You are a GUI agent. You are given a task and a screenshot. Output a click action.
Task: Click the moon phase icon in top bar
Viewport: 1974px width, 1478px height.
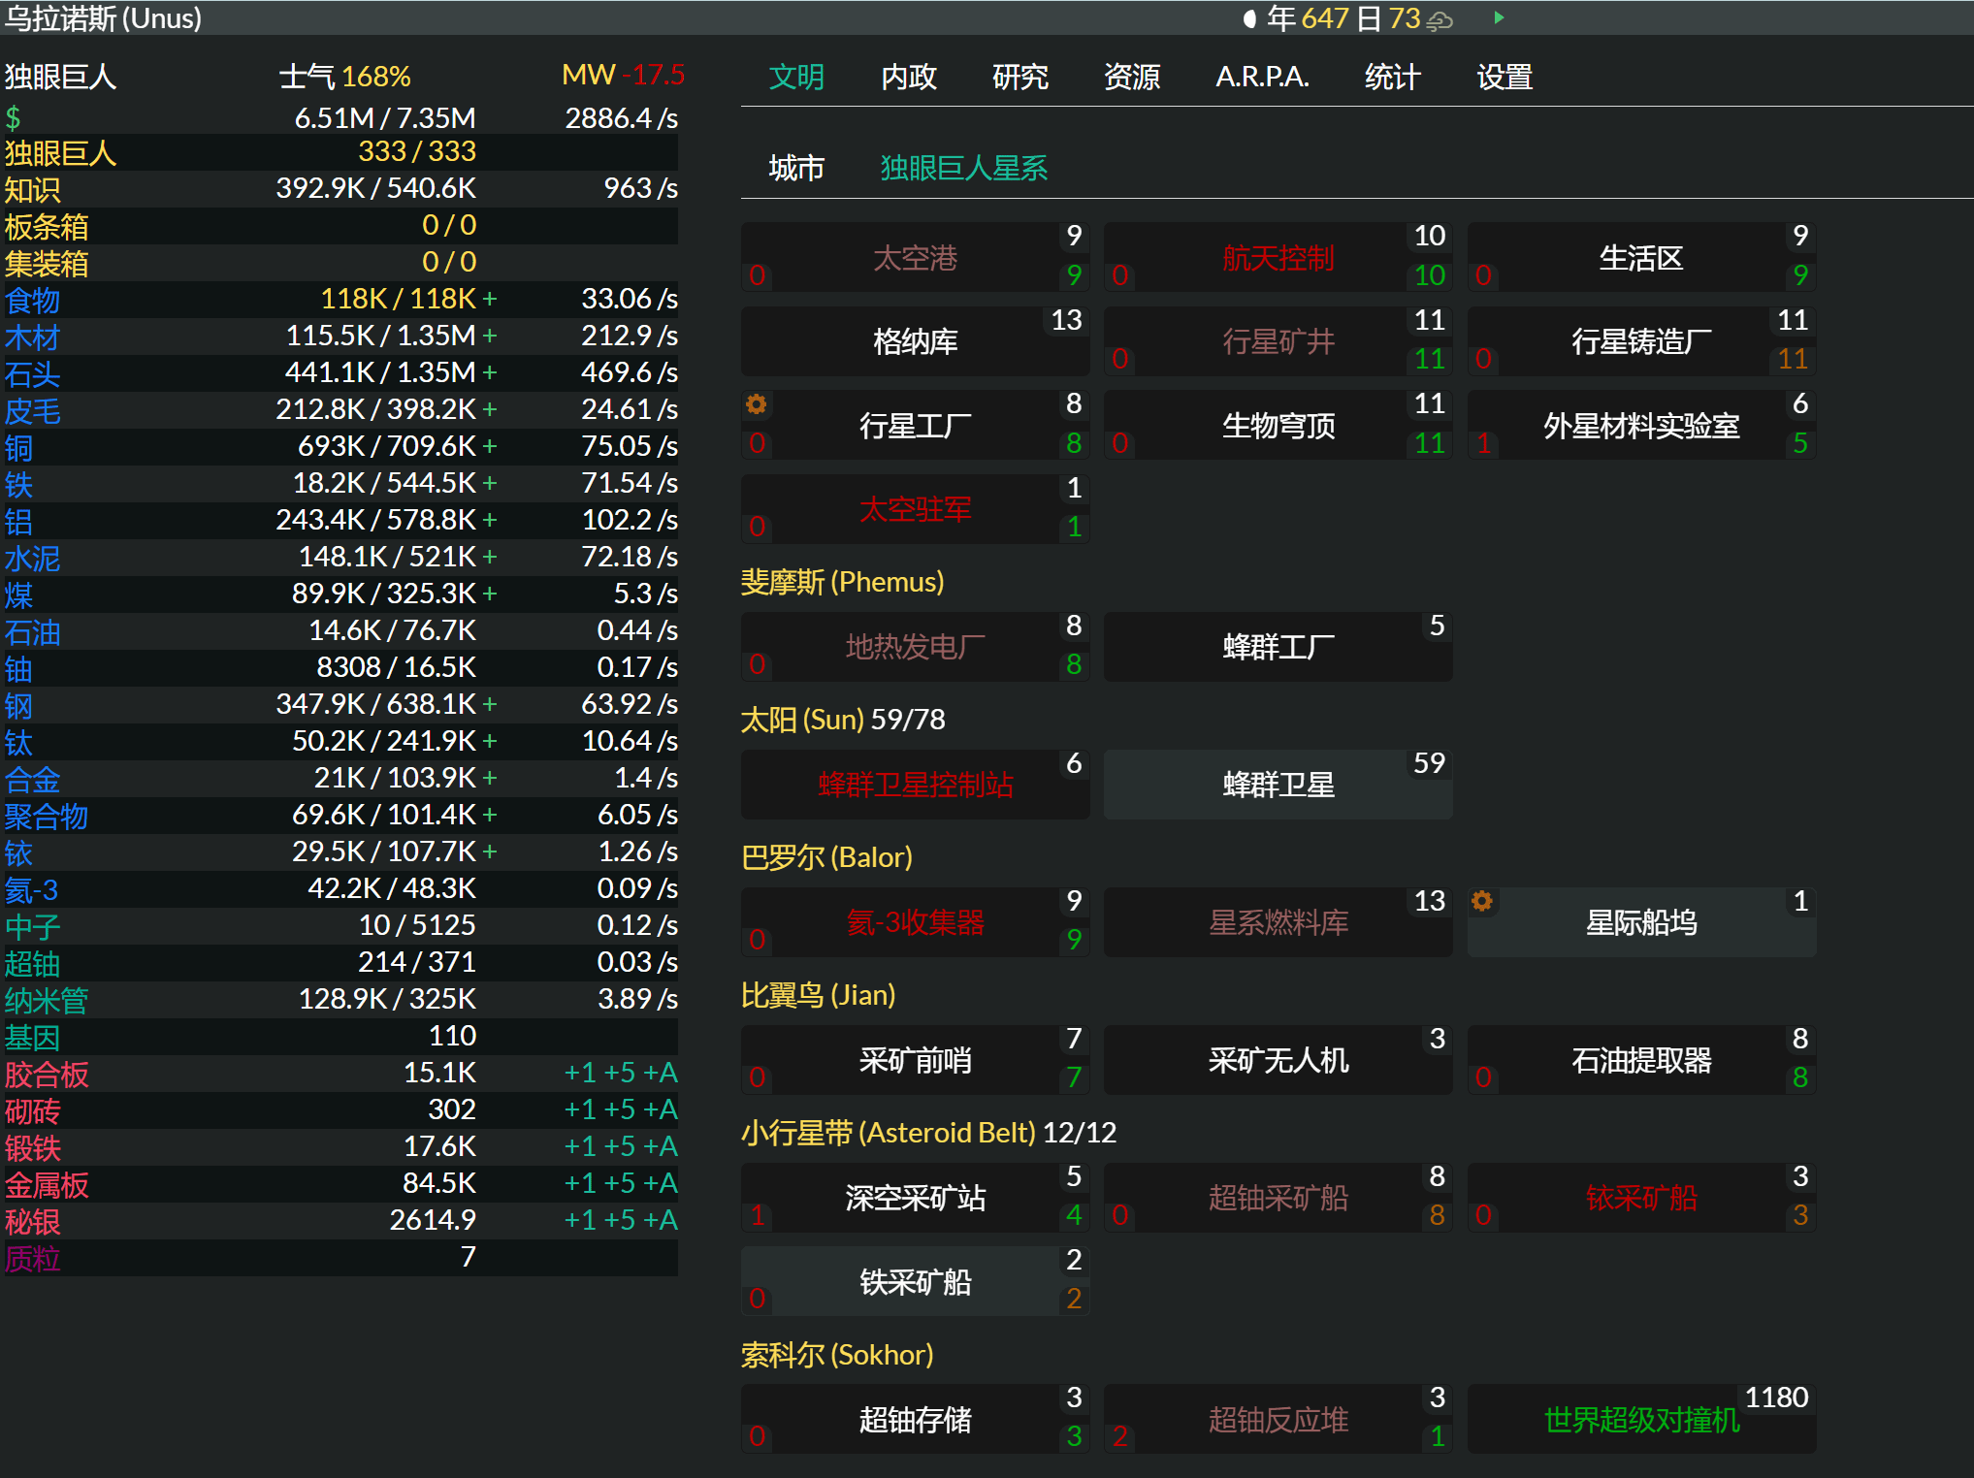[1249, 18]
